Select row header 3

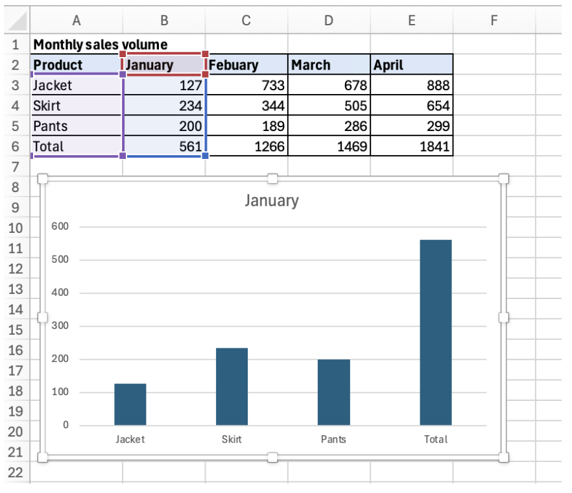(16, 85)
